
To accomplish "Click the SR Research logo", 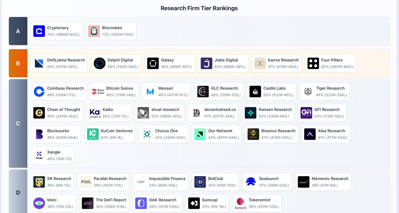I will tap(39, 182).
